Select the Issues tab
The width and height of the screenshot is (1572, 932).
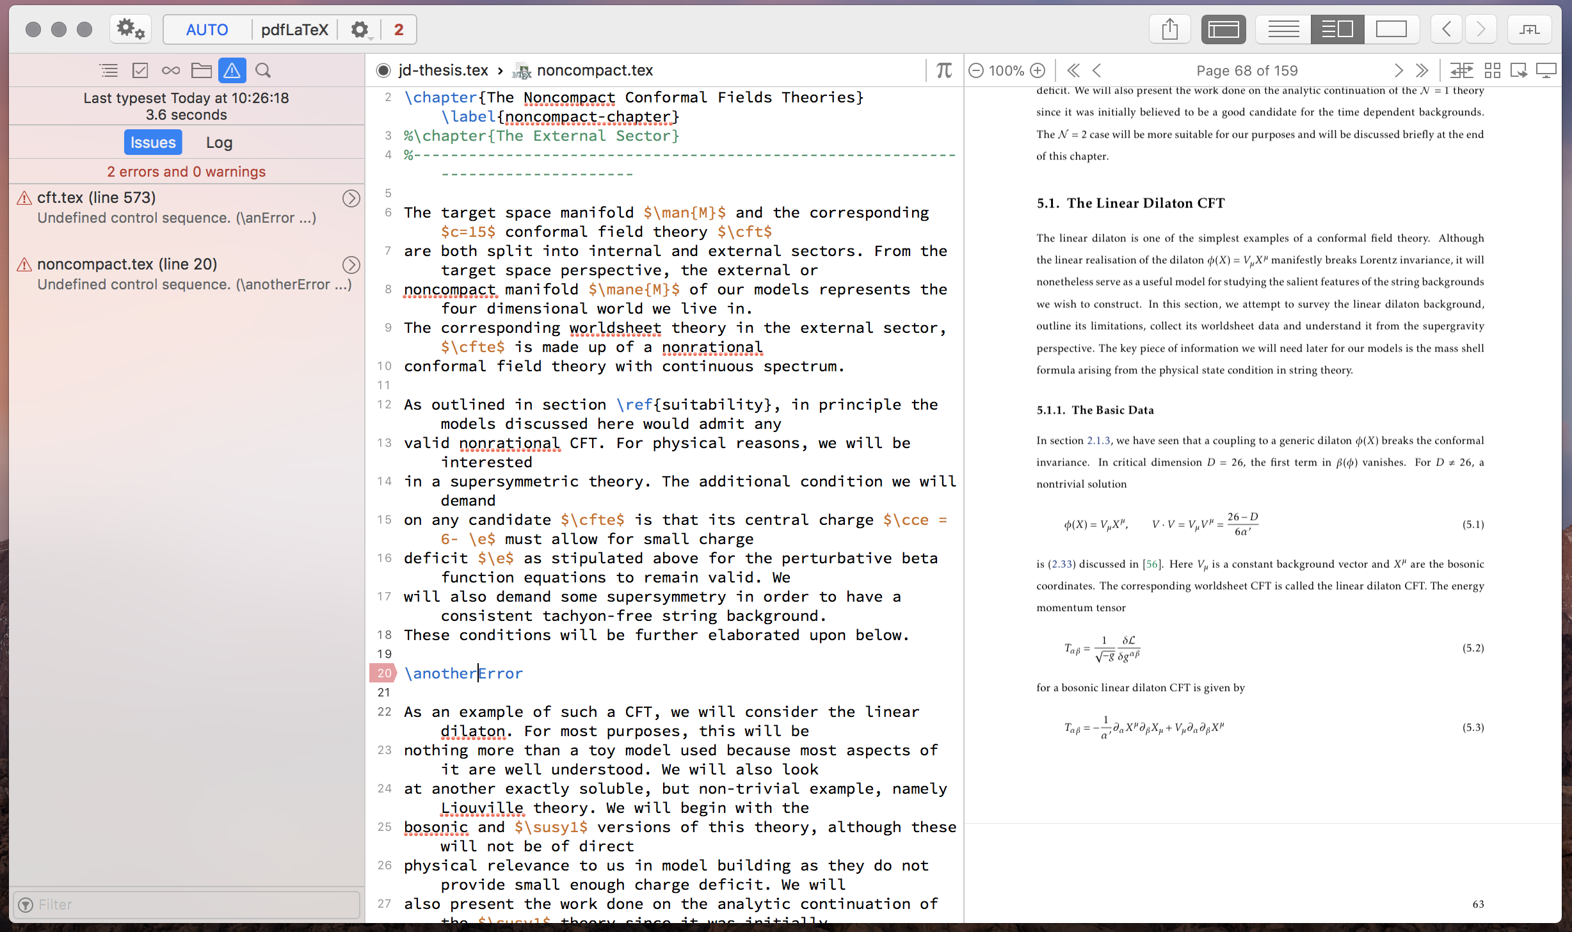[153, 142]
